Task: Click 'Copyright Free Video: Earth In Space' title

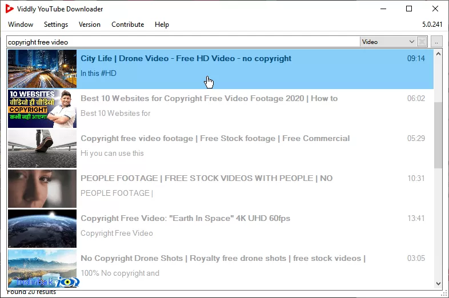Action: (x=185, y=218)
